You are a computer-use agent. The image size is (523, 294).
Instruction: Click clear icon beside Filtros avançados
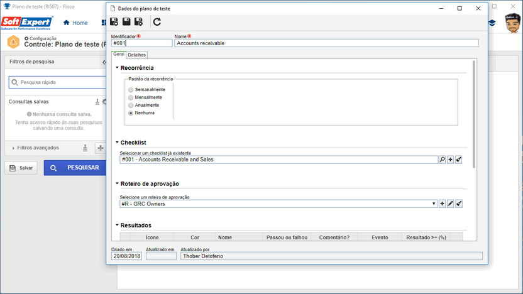(x=85, y=148)
